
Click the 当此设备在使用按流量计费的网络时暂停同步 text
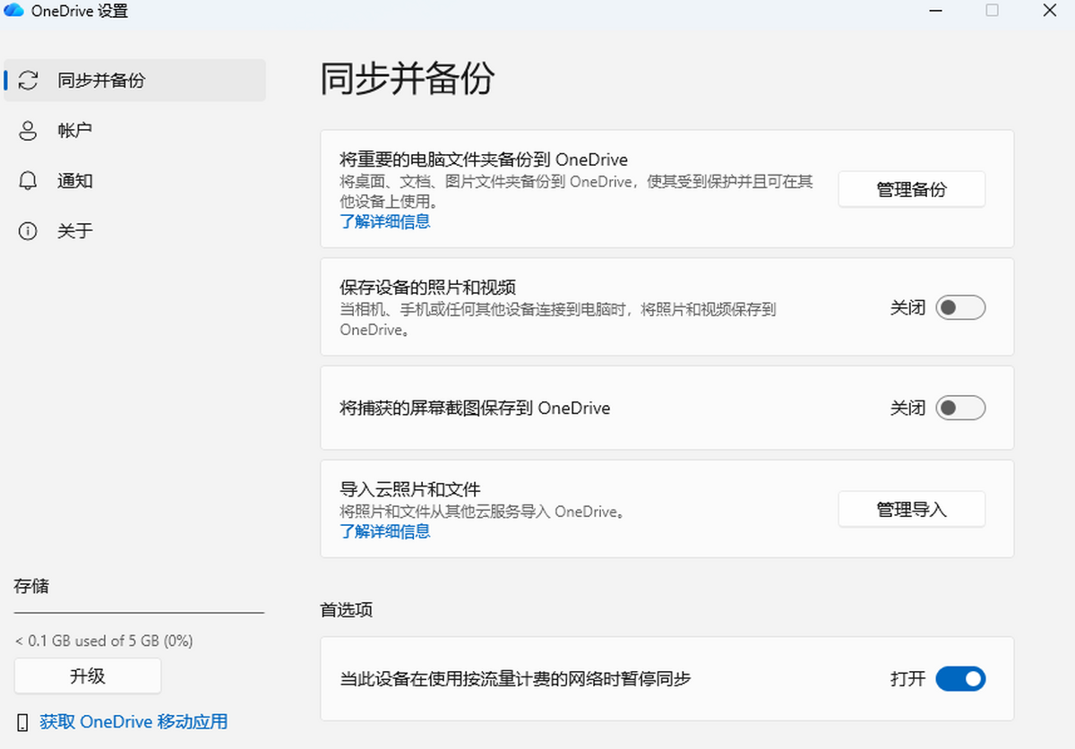tap(515, 678)
